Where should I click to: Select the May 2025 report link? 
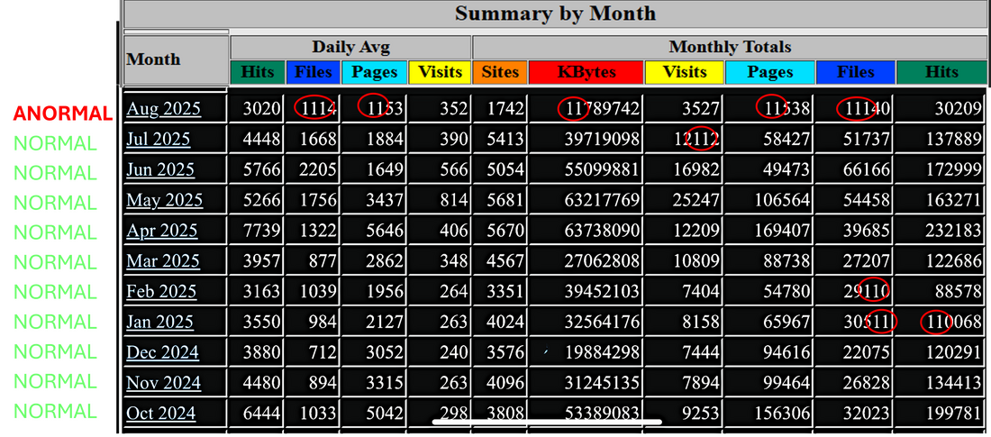(164, 200)
